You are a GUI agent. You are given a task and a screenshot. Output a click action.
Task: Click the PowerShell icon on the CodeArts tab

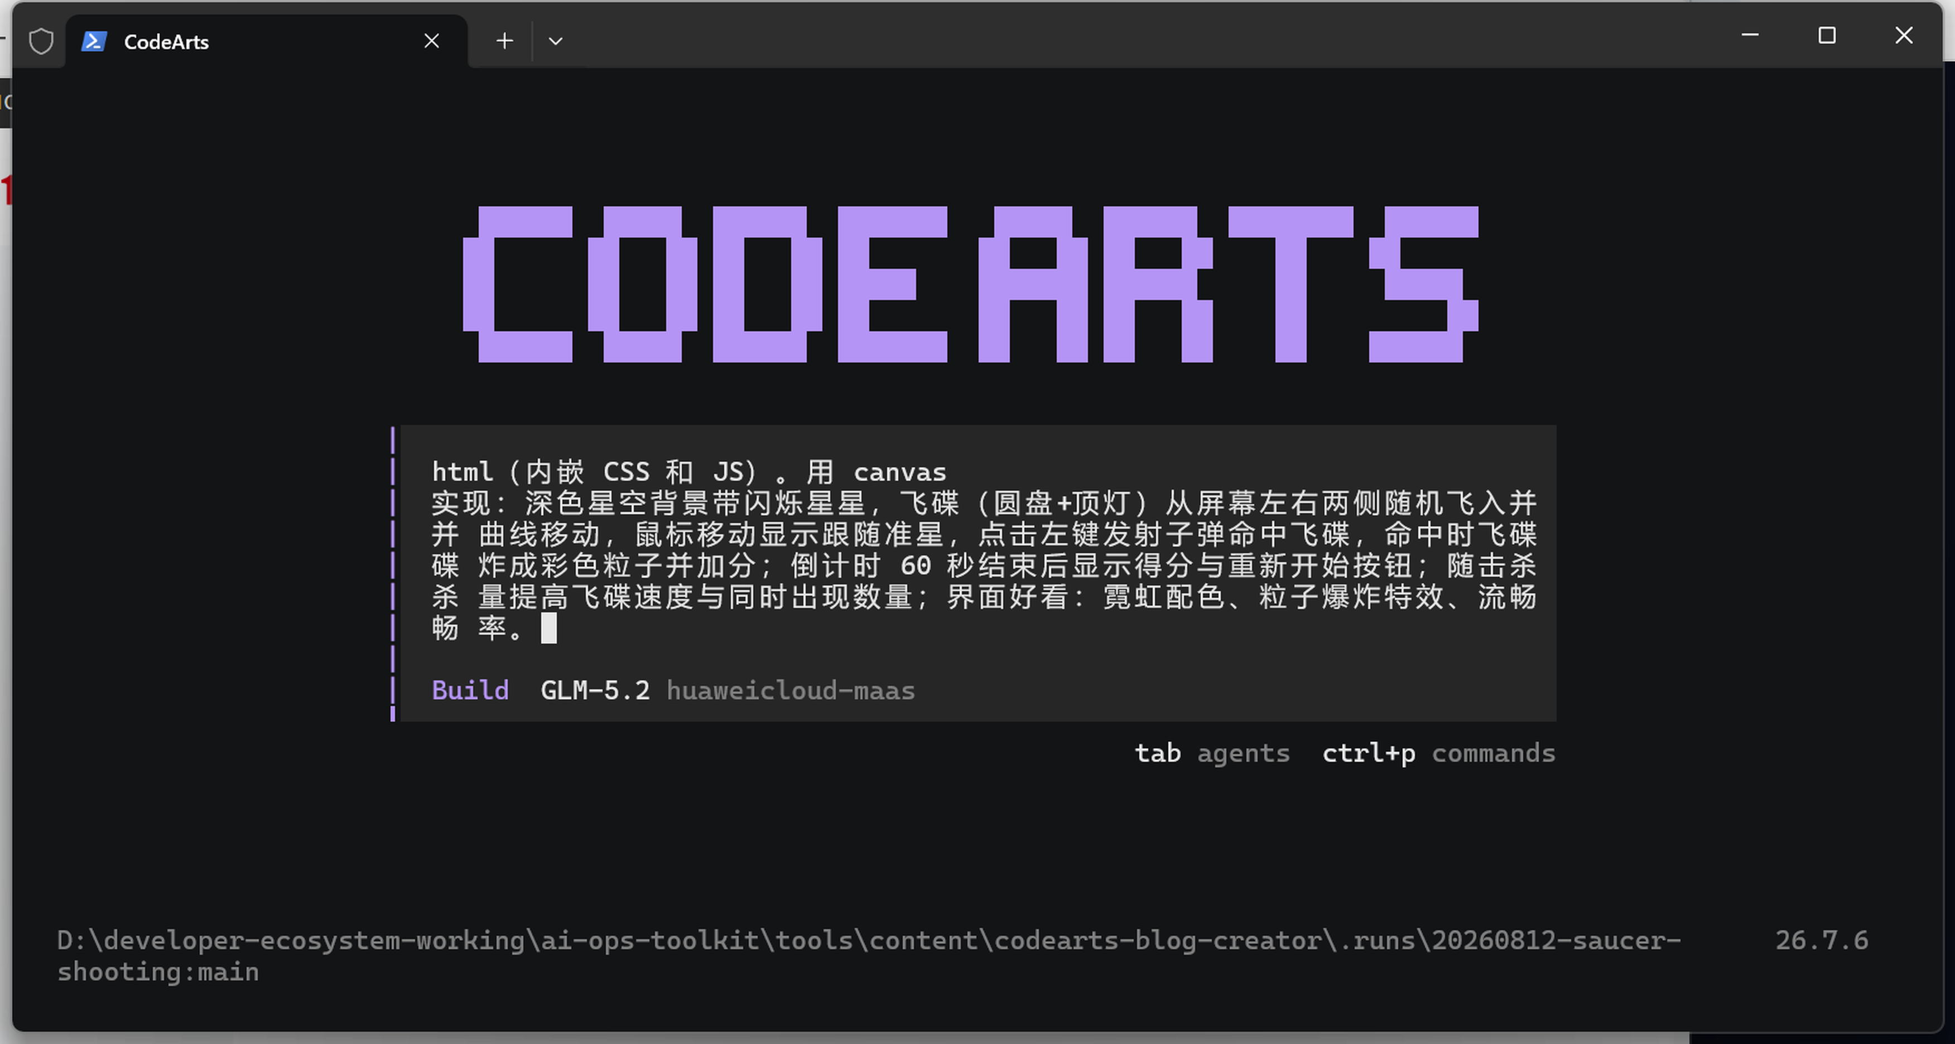pos(94,41)
